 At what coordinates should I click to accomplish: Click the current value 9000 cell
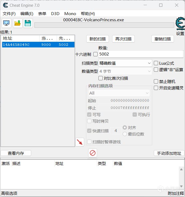coord(46,45)
